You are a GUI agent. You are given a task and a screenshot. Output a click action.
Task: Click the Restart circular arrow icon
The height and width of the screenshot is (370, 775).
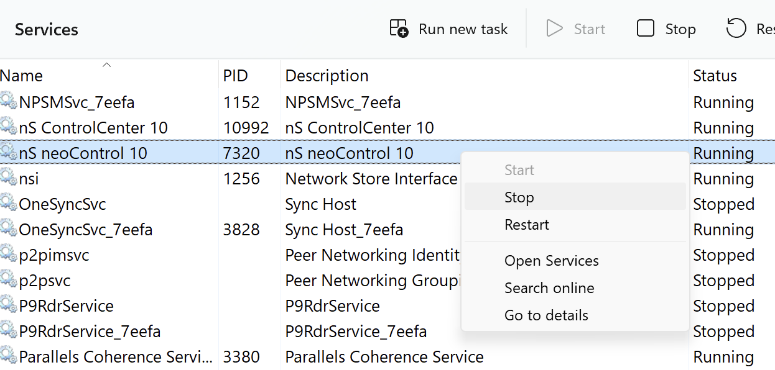[736, 29]
